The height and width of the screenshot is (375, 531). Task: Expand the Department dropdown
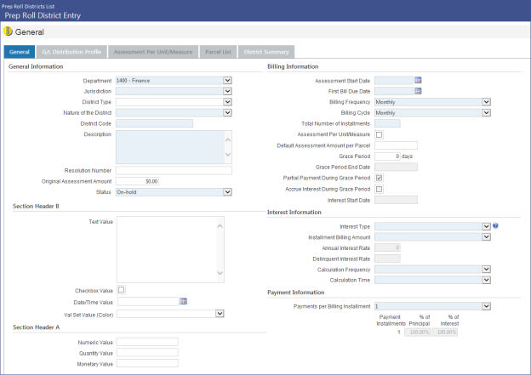click(x=227, y=81)
